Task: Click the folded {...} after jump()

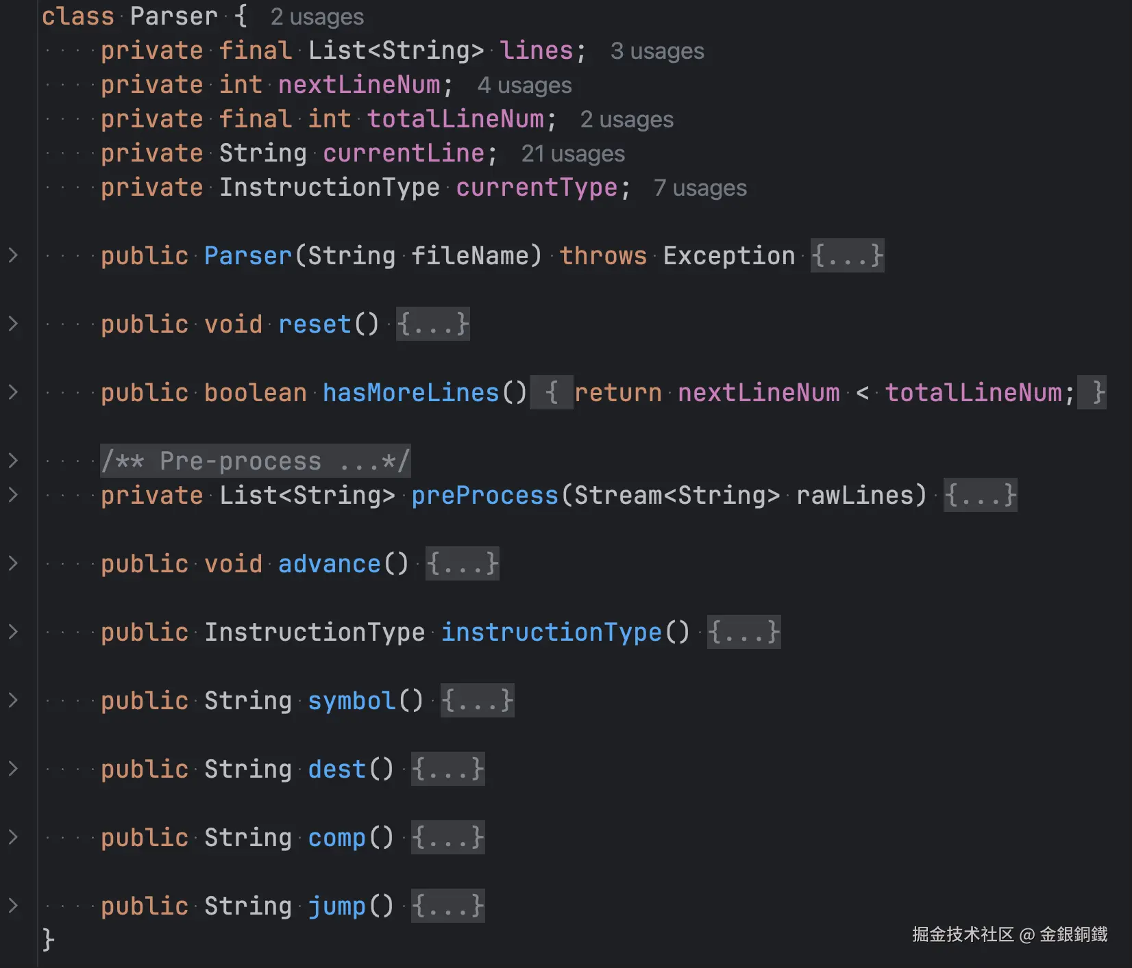Action: click(x=447, y=906)
